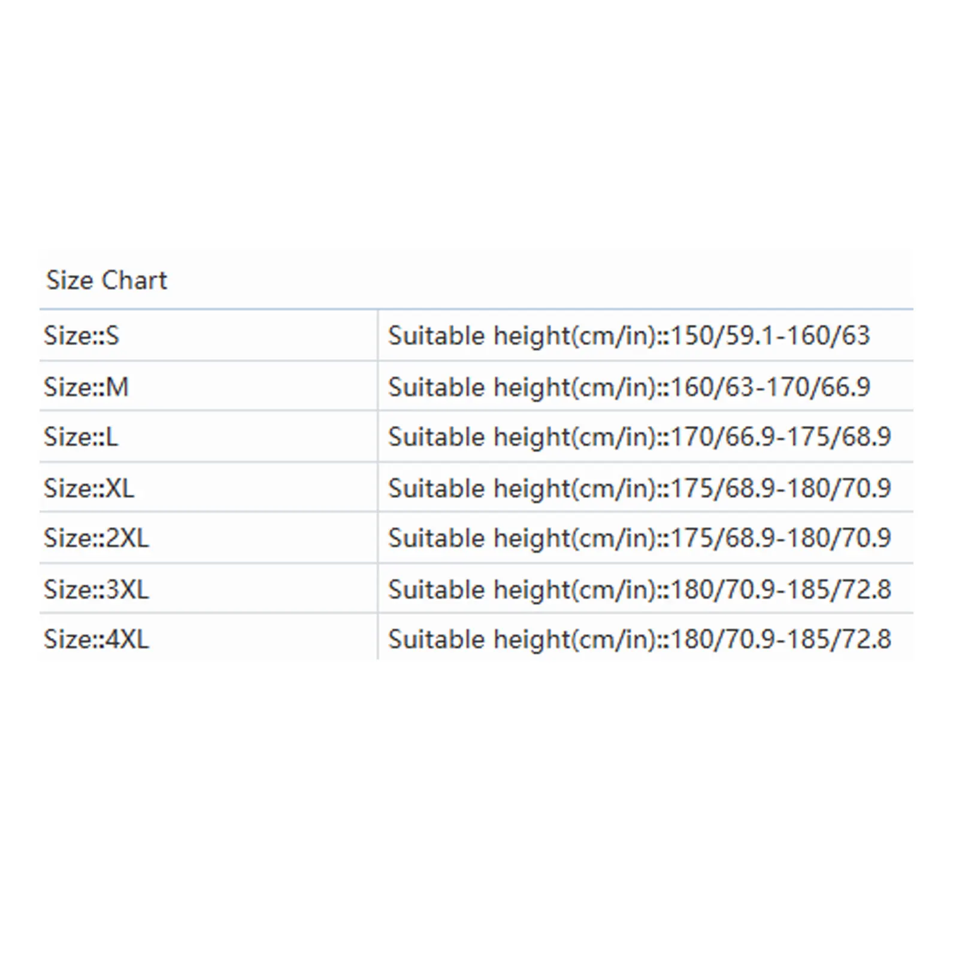Click the Size::L cell
This screenshot has height=959, width=959.
pyautogui.click(x=81, y=437)
